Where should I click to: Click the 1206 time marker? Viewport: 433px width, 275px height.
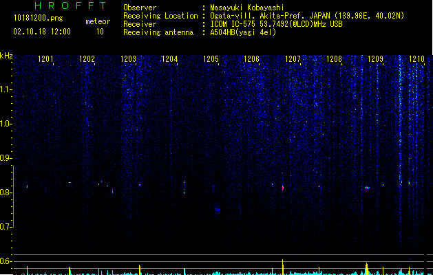pyautogui.click(x=251, y=59)
